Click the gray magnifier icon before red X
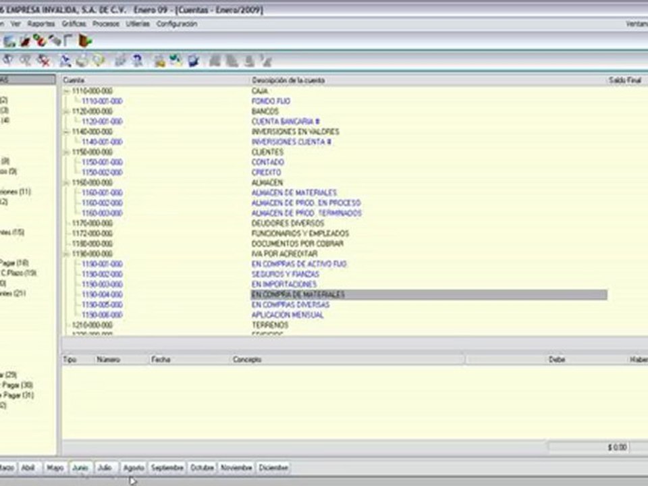The height and width of the screenshot is (486, 648). pyautogui.click(x=26, y=61)
